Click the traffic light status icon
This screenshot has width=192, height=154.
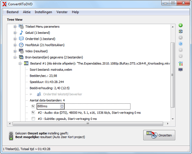point(11,136)
